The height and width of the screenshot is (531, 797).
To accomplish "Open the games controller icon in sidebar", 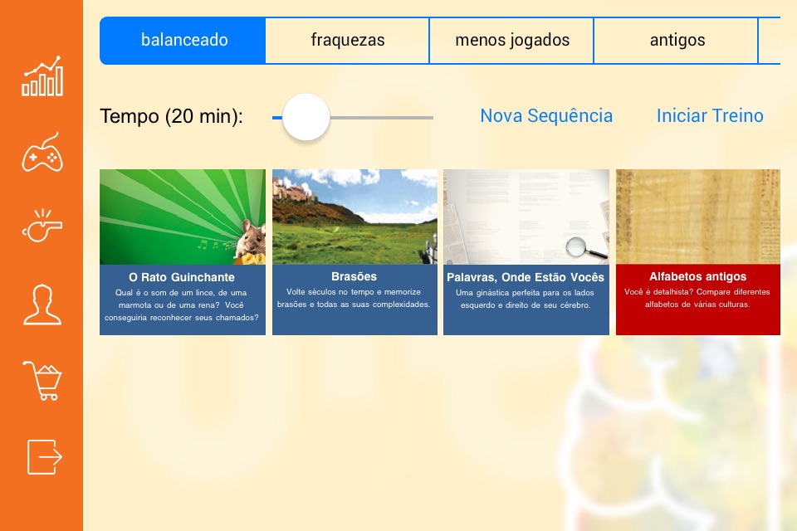I will tap(42, 152).
